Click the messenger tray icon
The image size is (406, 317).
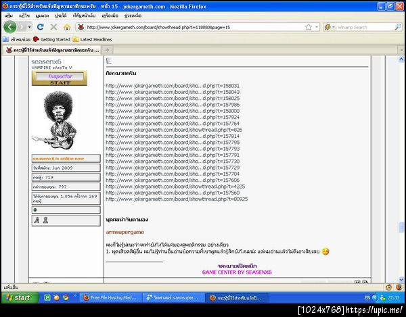(383, 298)
